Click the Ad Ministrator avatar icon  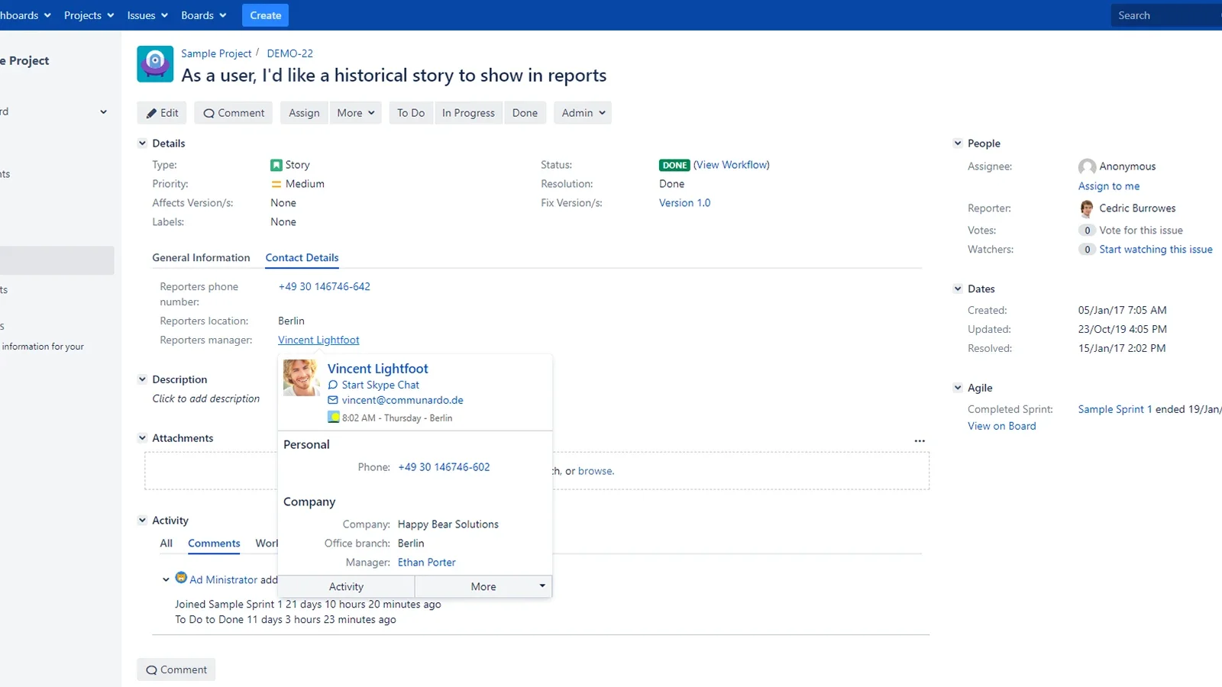[181, 578]
